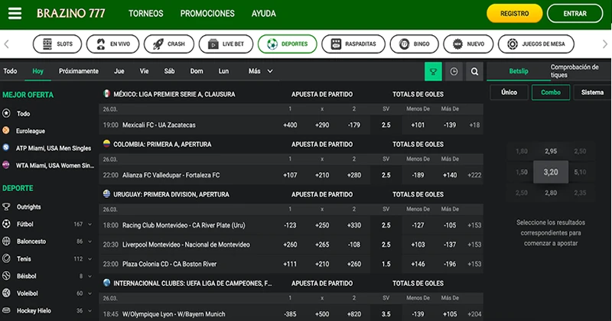612x321 pixels.
Task: Open the Slots category
Action: coord(57,44)
